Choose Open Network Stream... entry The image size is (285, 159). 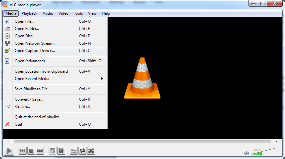pyautogui.click(x=55, y=43)
